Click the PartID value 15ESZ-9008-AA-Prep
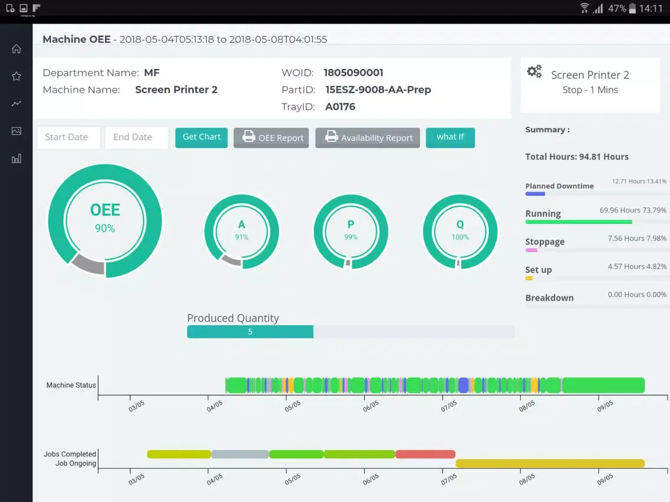Screen dimensions: 670x502 (x=378, y=90)
